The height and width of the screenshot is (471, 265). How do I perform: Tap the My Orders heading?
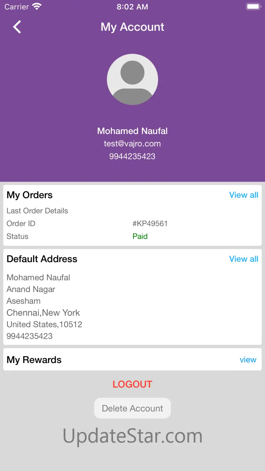click(x=30, y=195)
